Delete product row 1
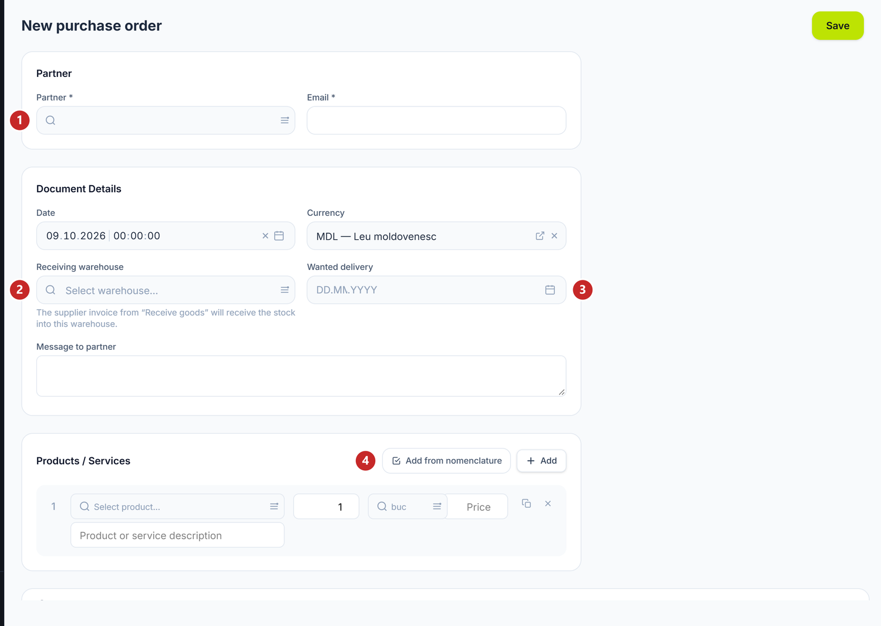The height and width of the screenshot is (626, 881). point(548,504)
